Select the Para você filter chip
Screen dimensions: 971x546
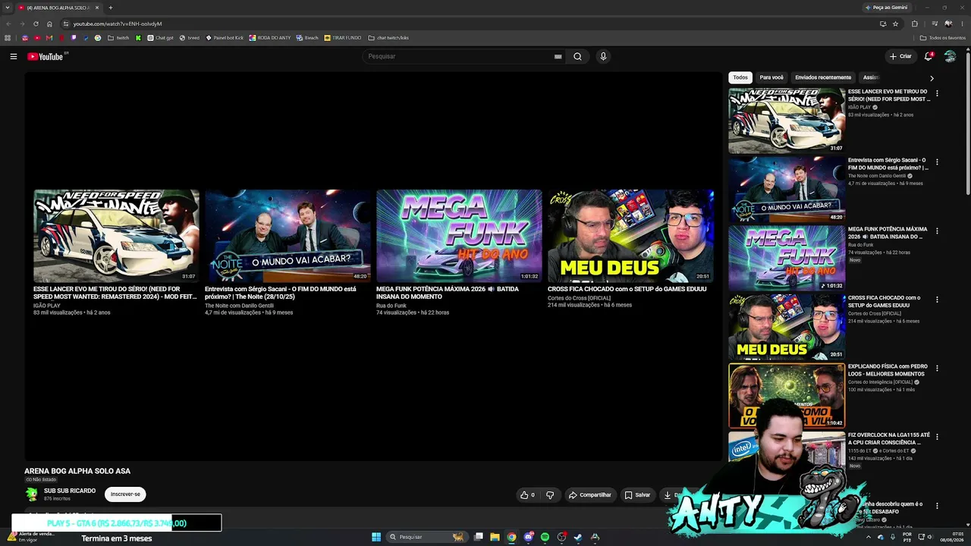[x=771, y=77]
